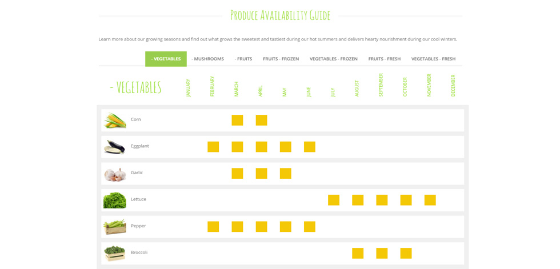Click the large - VEGETABLES section title

[x=135, y=87]
